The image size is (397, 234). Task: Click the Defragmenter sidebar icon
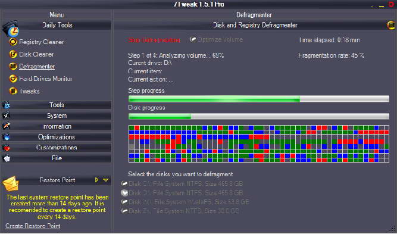click(13, 66)
